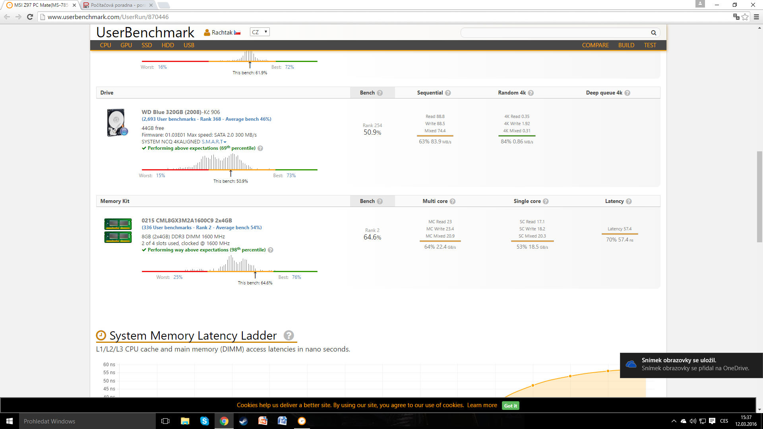Viewport: 763px width, 429px height.
Task: Open Skype from the taskbar
Action: [x=204, y=421]
